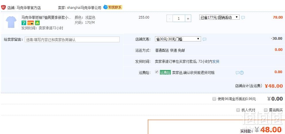
Task: Click the comment bubble icon in 运费险 row
Action: pos(237,73)
